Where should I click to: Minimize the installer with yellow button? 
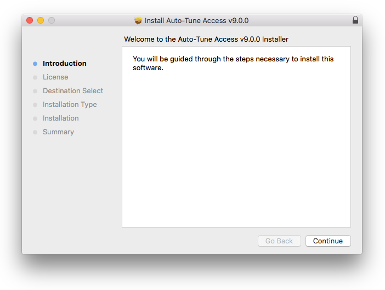(x=41, y=20)
